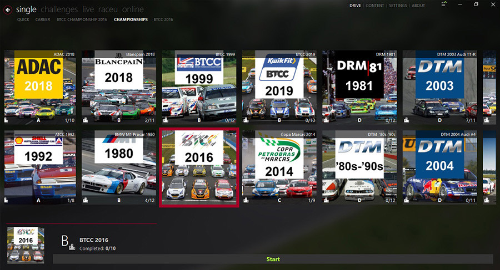Select the BTCC 1999 championship card
The height and width of the screenshot is (270, 500).
(x=199, y=87)
